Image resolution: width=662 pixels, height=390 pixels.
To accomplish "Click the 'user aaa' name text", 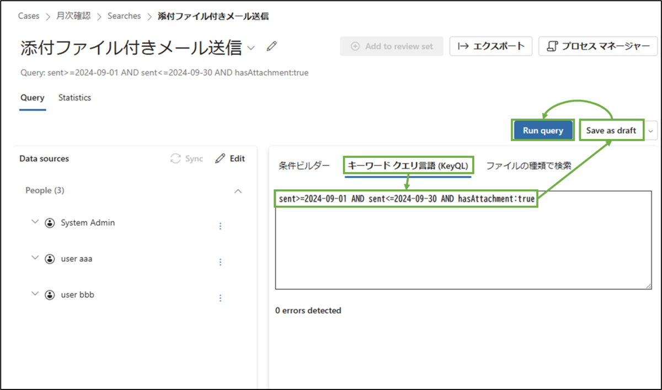I will 77,259.
